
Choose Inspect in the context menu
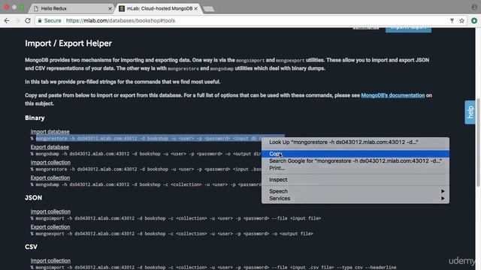pos(355,180)
